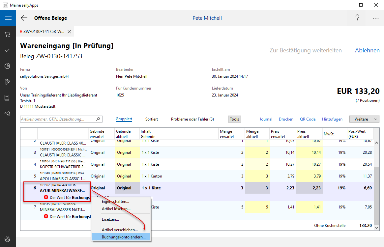
Task: Click the table's vertical scrollbar
Action: [376, 194]
